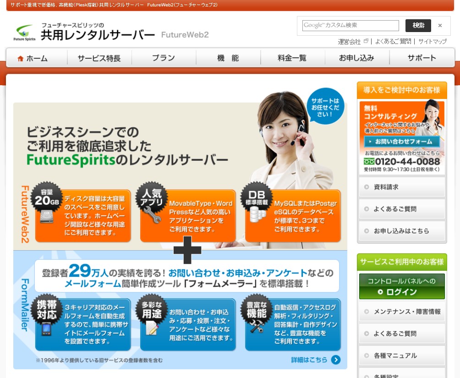
Task: Click the ディスク容量 orange feature card
Action: (83, 216)
